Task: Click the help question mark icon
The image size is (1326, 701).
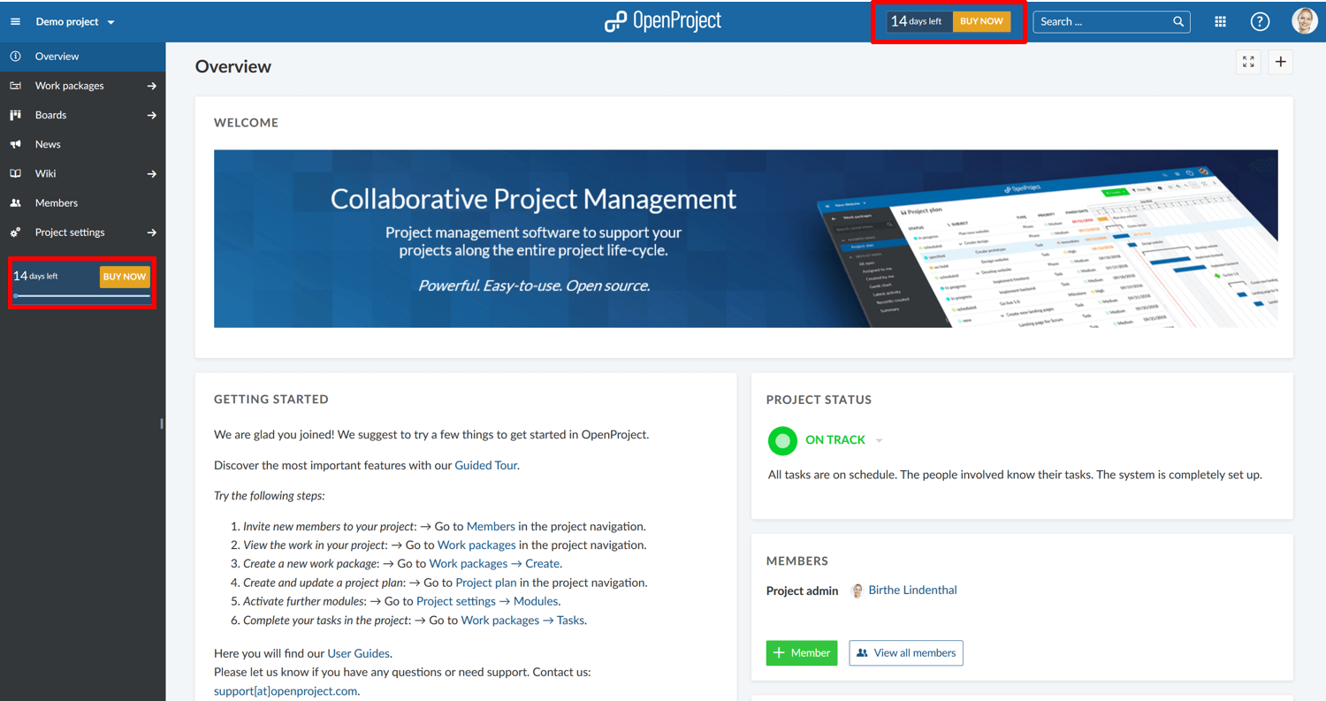Action: 1260,21
